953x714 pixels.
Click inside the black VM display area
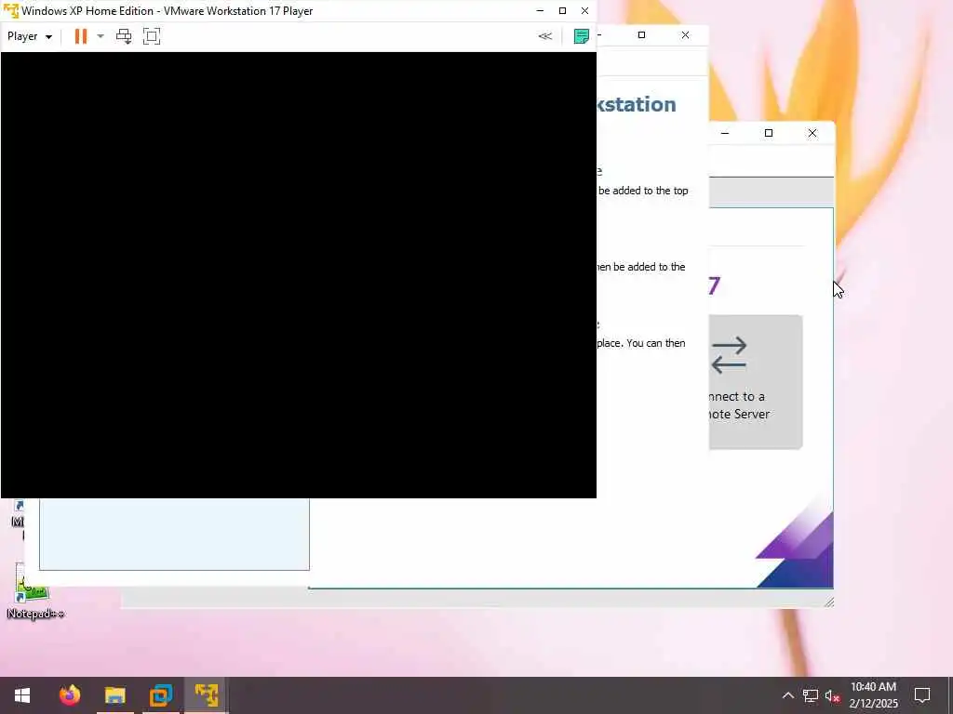[x=299, y=275]
